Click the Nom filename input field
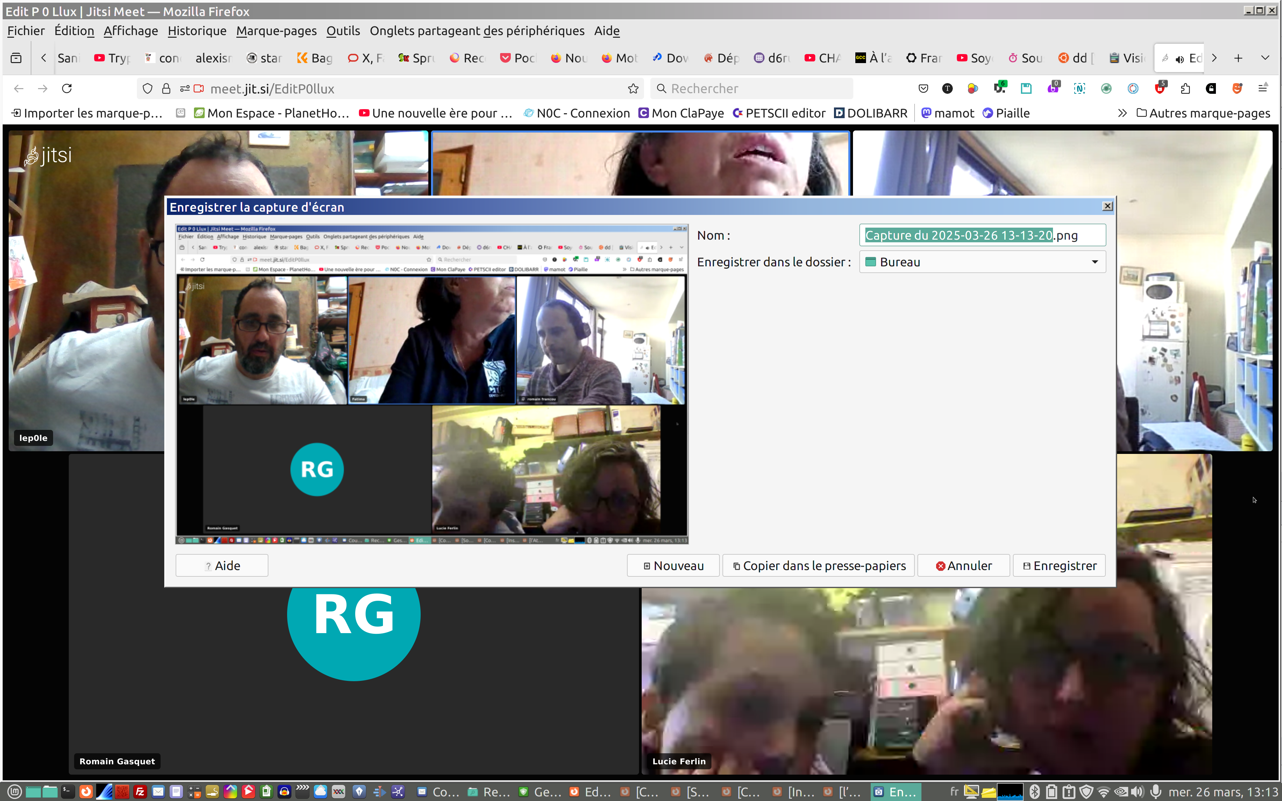 [982, 235]
